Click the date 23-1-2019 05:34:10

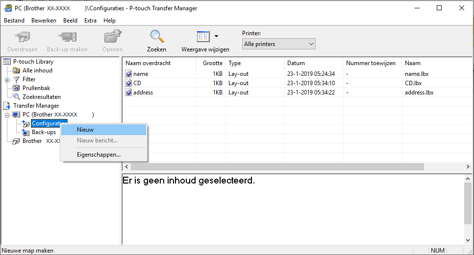[311, 83]
